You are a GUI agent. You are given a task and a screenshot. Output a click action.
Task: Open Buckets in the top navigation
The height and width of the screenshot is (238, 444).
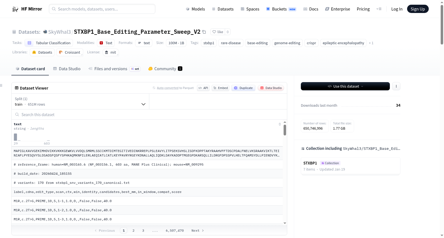point(281,9)
